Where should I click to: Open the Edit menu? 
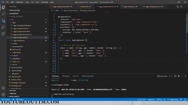click(12, 2)
